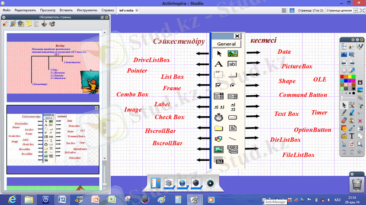
Task: Click the CheckBox control icon in the General toolbox
Action: (x=218, y=85)
